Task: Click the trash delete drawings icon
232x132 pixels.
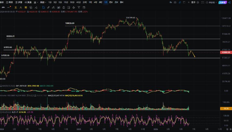Action: (x=84, y=7)
